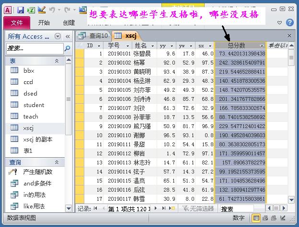Image resolution: width=299 pixels, height=227 pixels.
Task: Open the Help question mark icon
Action: click(x=289, y=22)
